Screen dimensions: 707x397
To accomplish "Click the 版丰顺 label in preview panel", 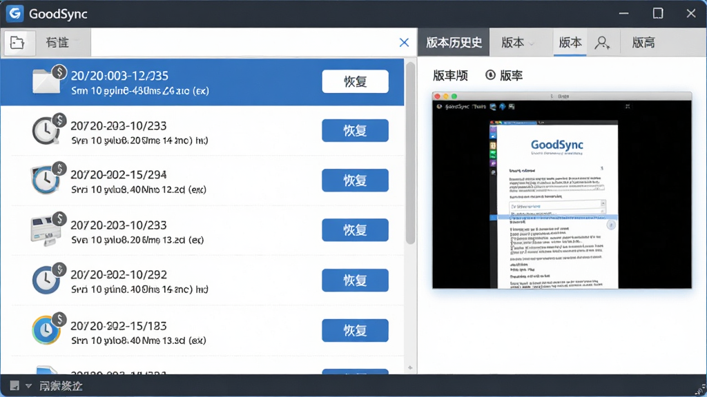I will [x=450, y=75].
